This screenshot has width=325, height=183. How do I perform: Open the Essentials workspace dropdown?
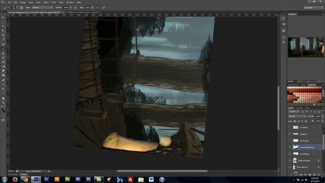(313, 8)
